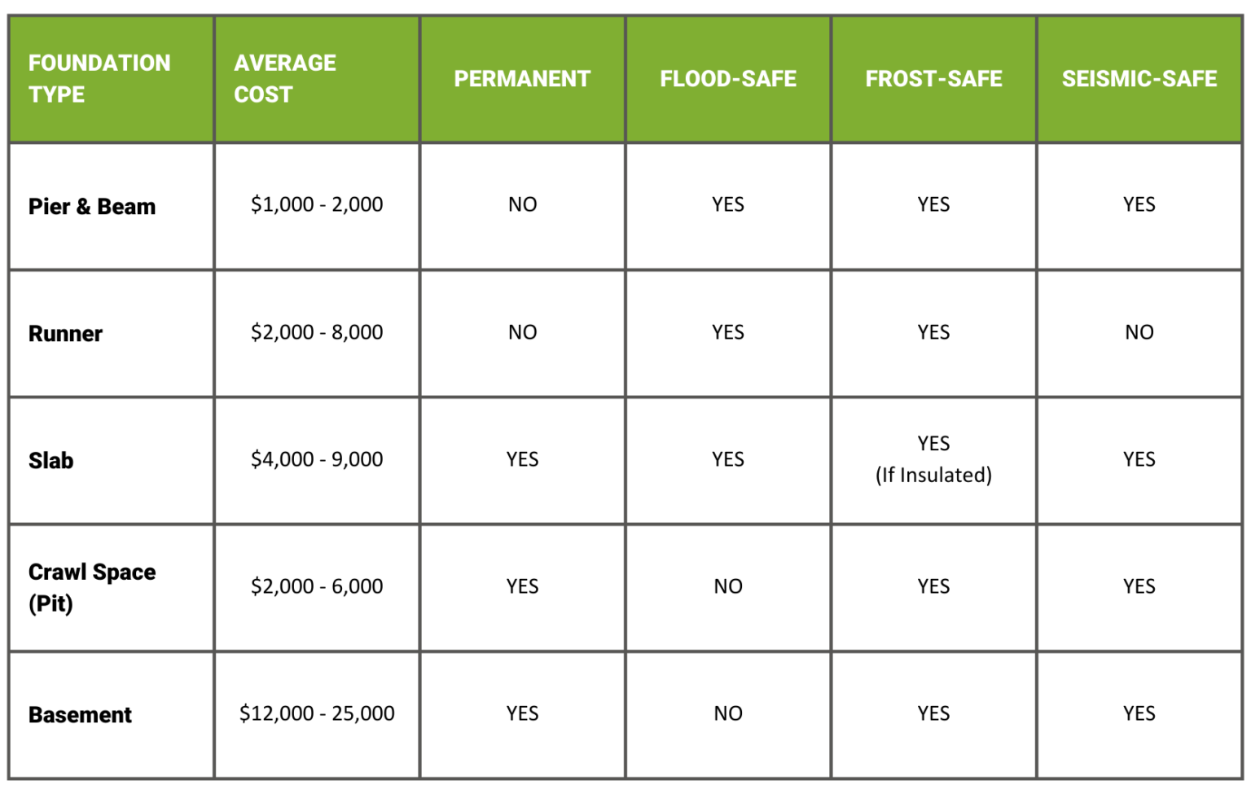Click the "YES (If Insulated)" cell
Screen dimensions: 1251x794
(933, 459)
